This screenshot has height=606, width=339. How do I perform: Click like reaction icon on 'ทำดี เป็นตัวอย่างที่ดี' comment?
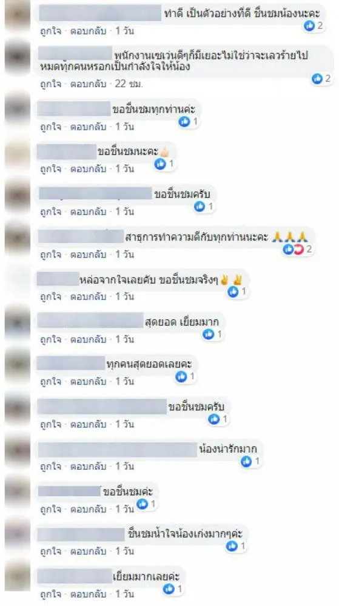(x=310, y=26)
